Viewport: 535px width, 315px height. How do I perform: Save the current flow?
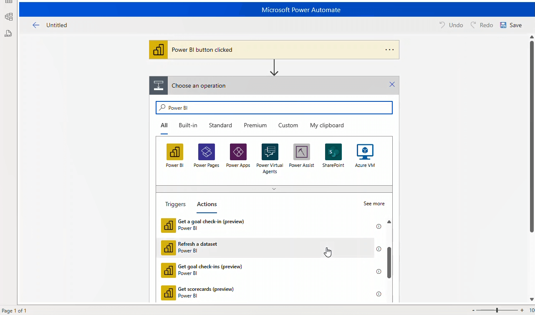[x=510, y=25]
